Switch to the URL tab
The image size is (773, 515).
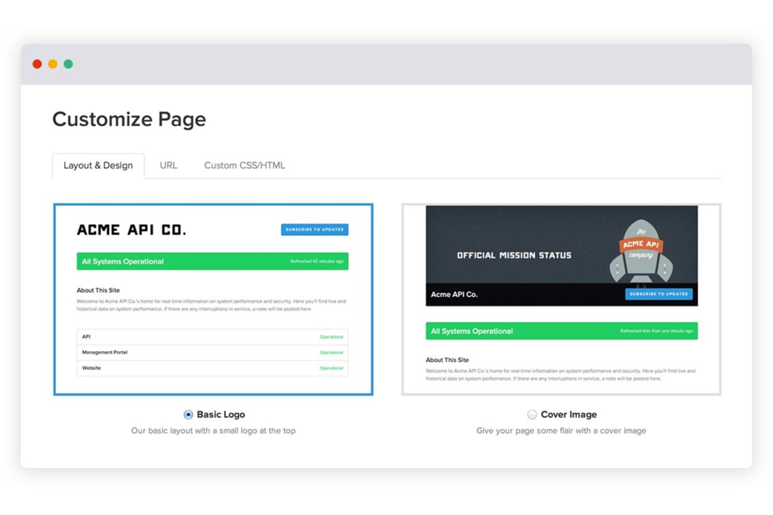(x=168, y=165)
